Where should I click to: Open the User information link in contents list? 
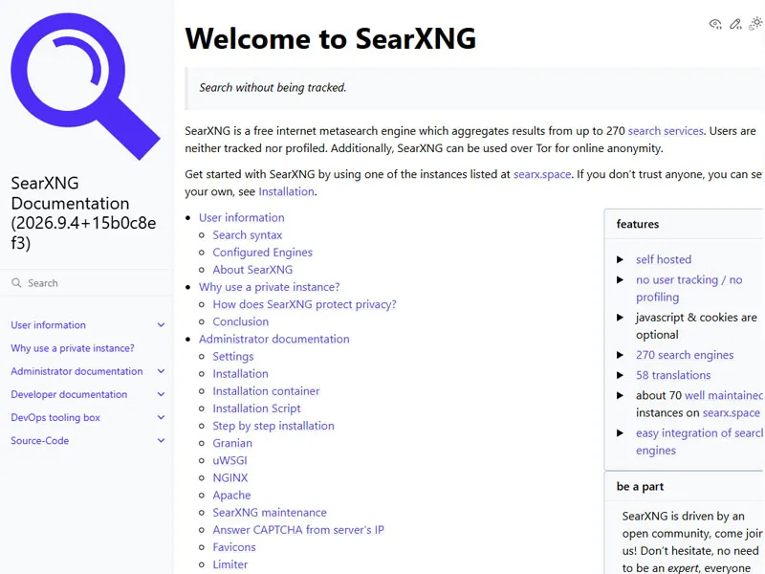[242, 218]
